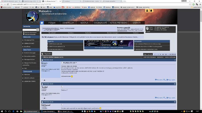
Task: Open Adobe Photoshop CC from taskbar
Action: 48,111
